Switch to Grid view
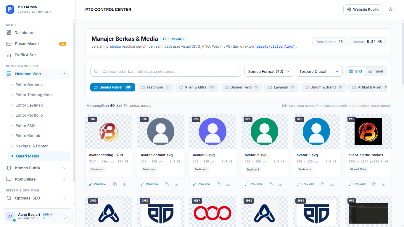 click(x=355, y=71)
